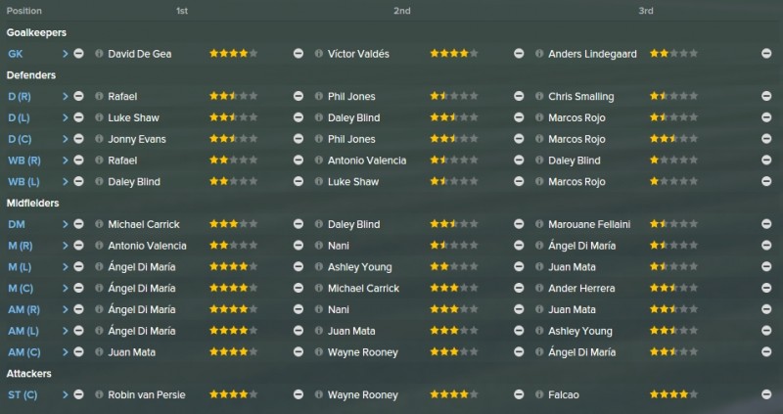Click info icon beside David De Gea
The width and height of the screenshot is (783, 414).
99,54
